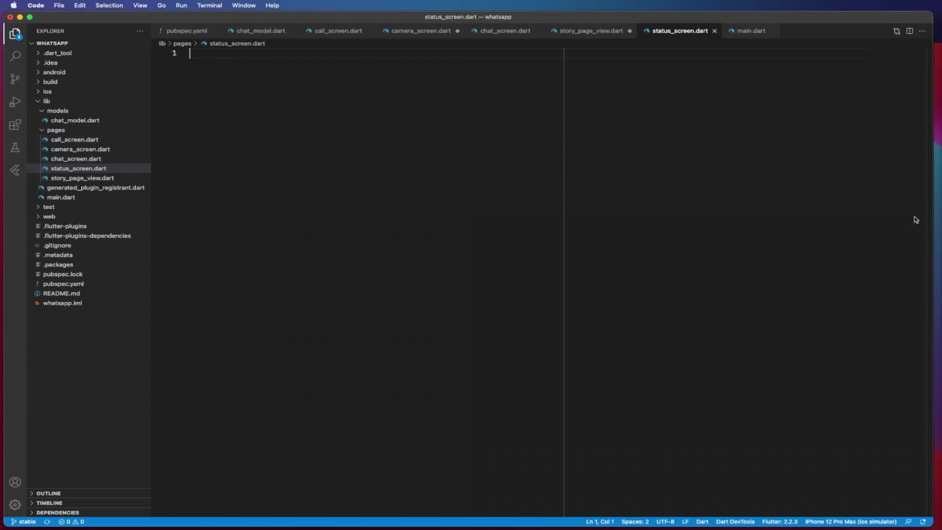942x530 pixels.
Task: Collapse the WHATSAPP project root
Action: click(x=52, y=43)
